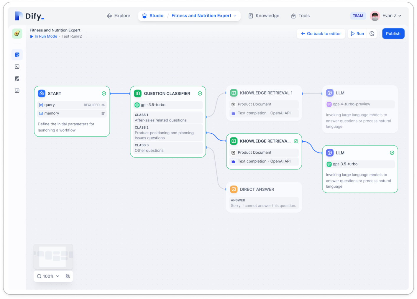Click the organize nodes icon near zoom

(x=68, y=276)
